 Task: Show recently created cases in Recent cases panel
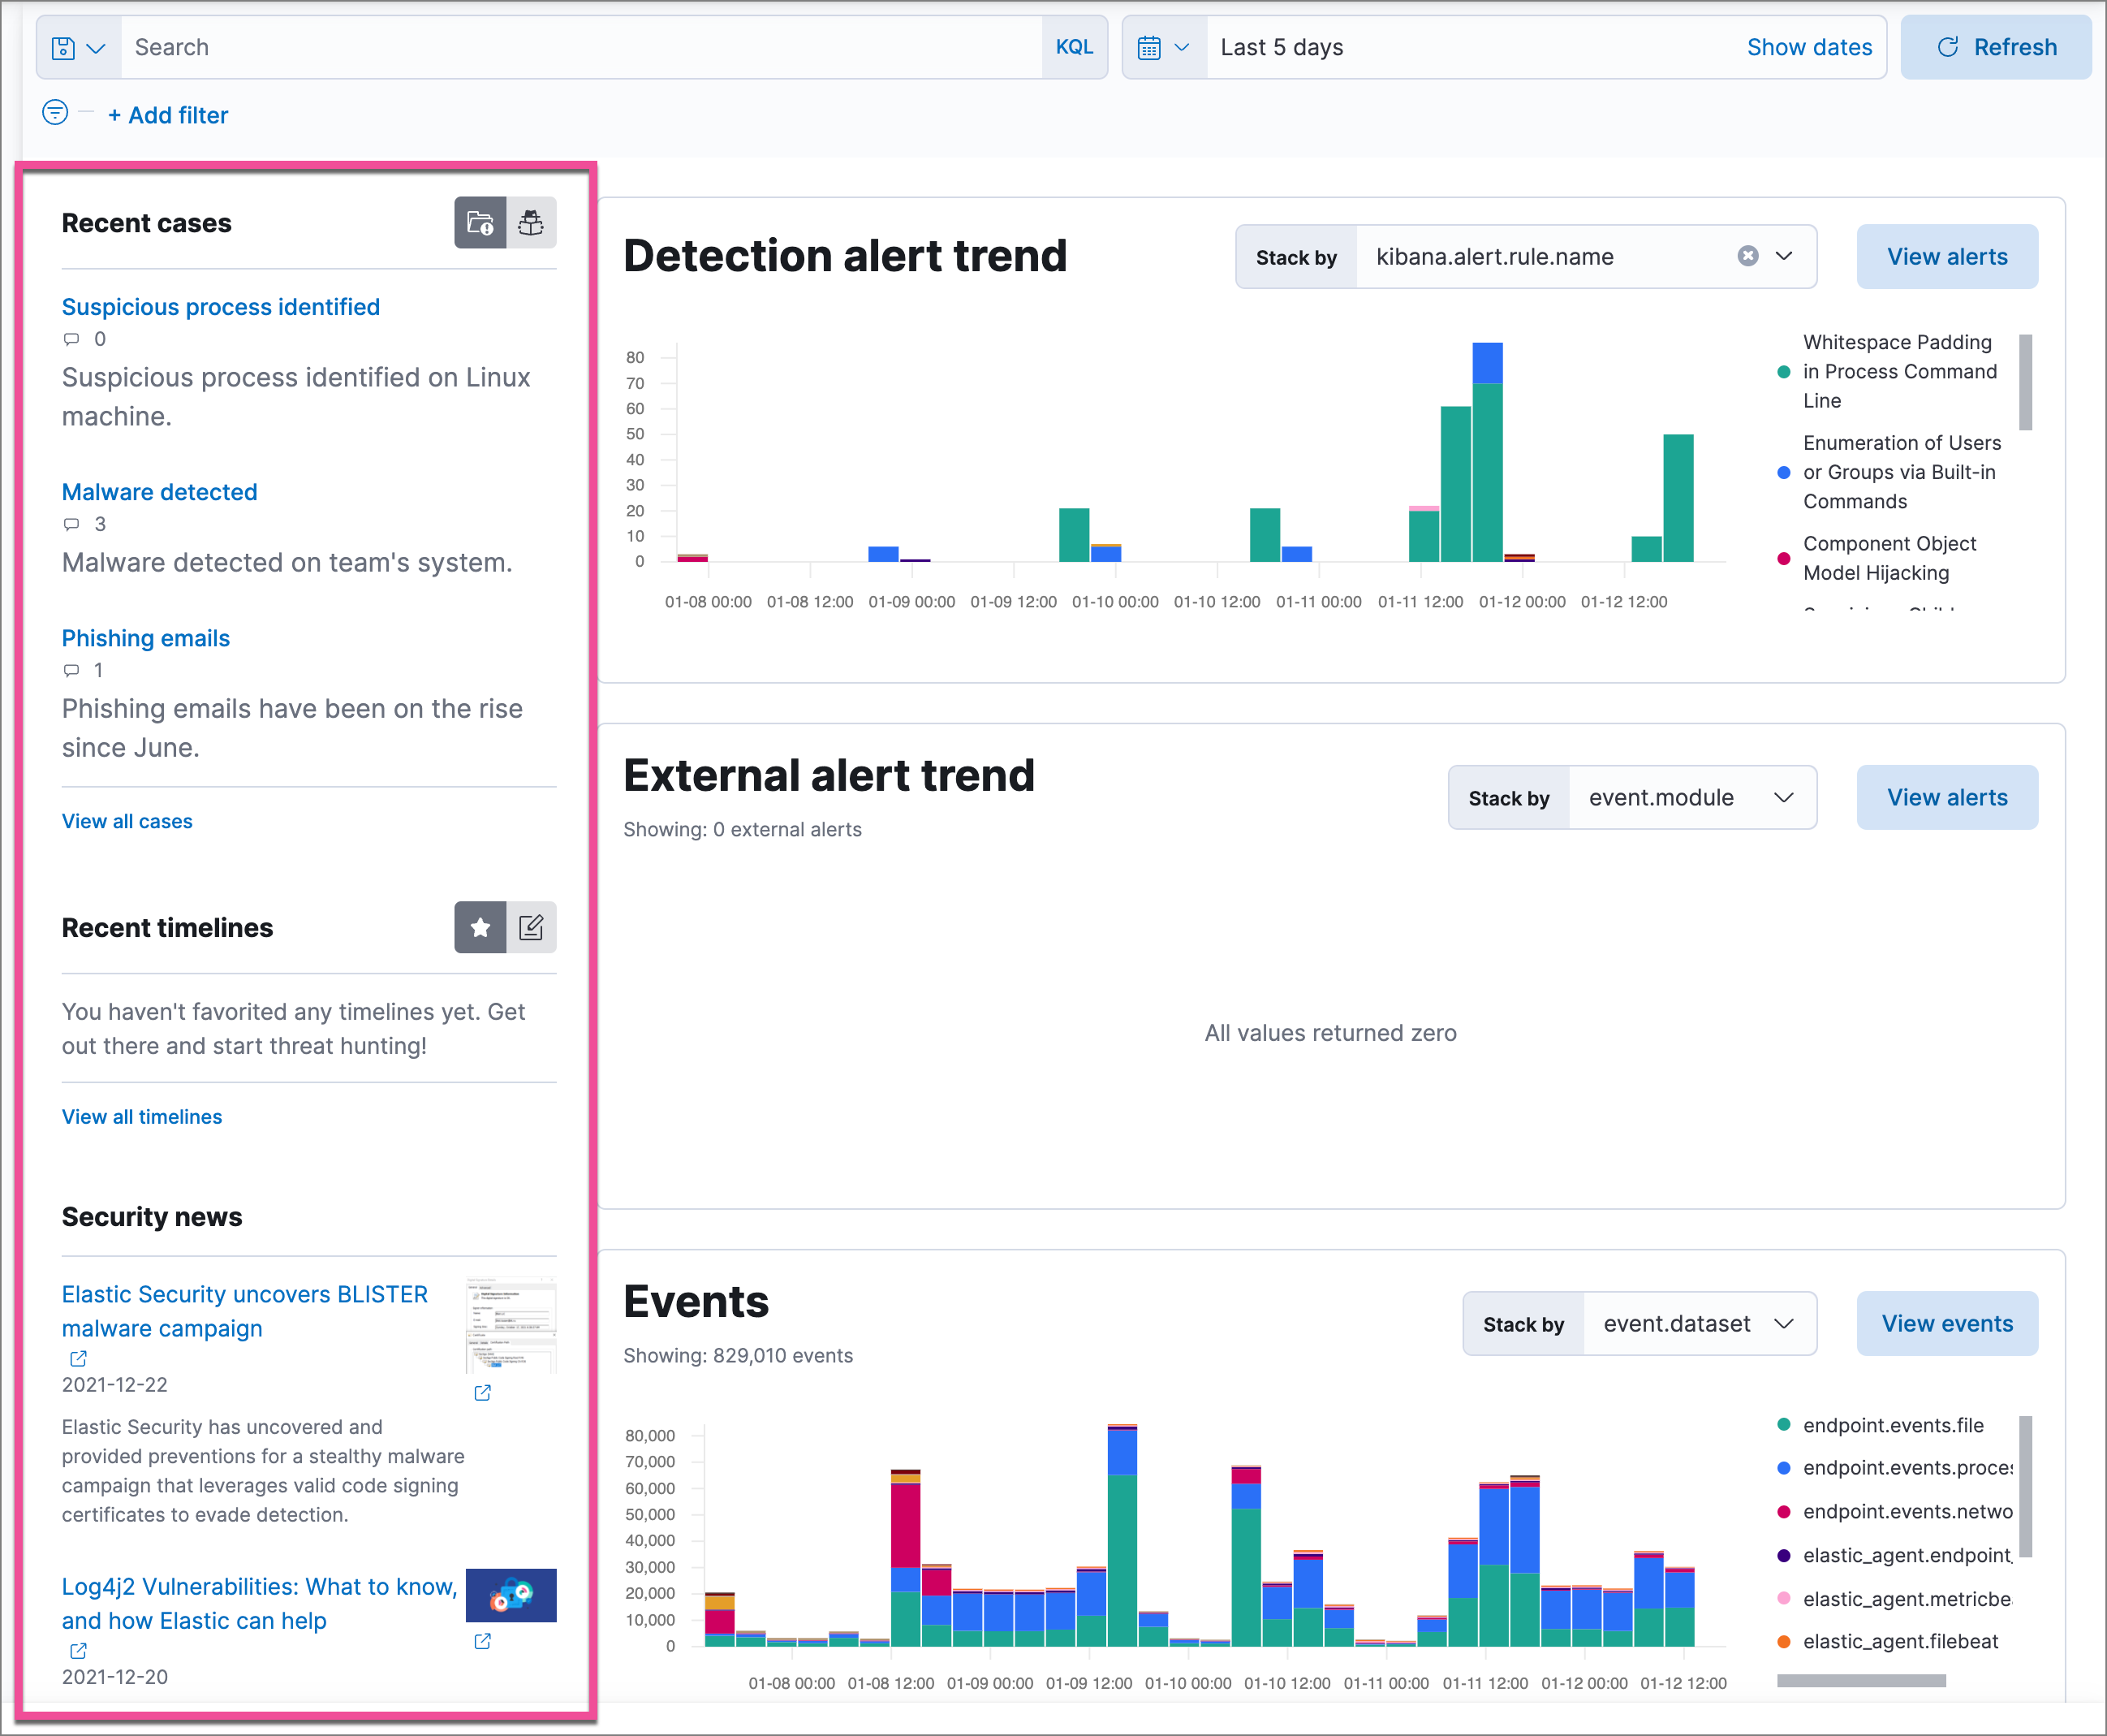click(x=480, y=222)
